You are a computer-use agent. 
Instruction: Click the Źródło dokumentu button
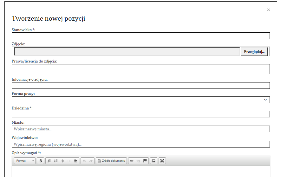coord(111,161)
